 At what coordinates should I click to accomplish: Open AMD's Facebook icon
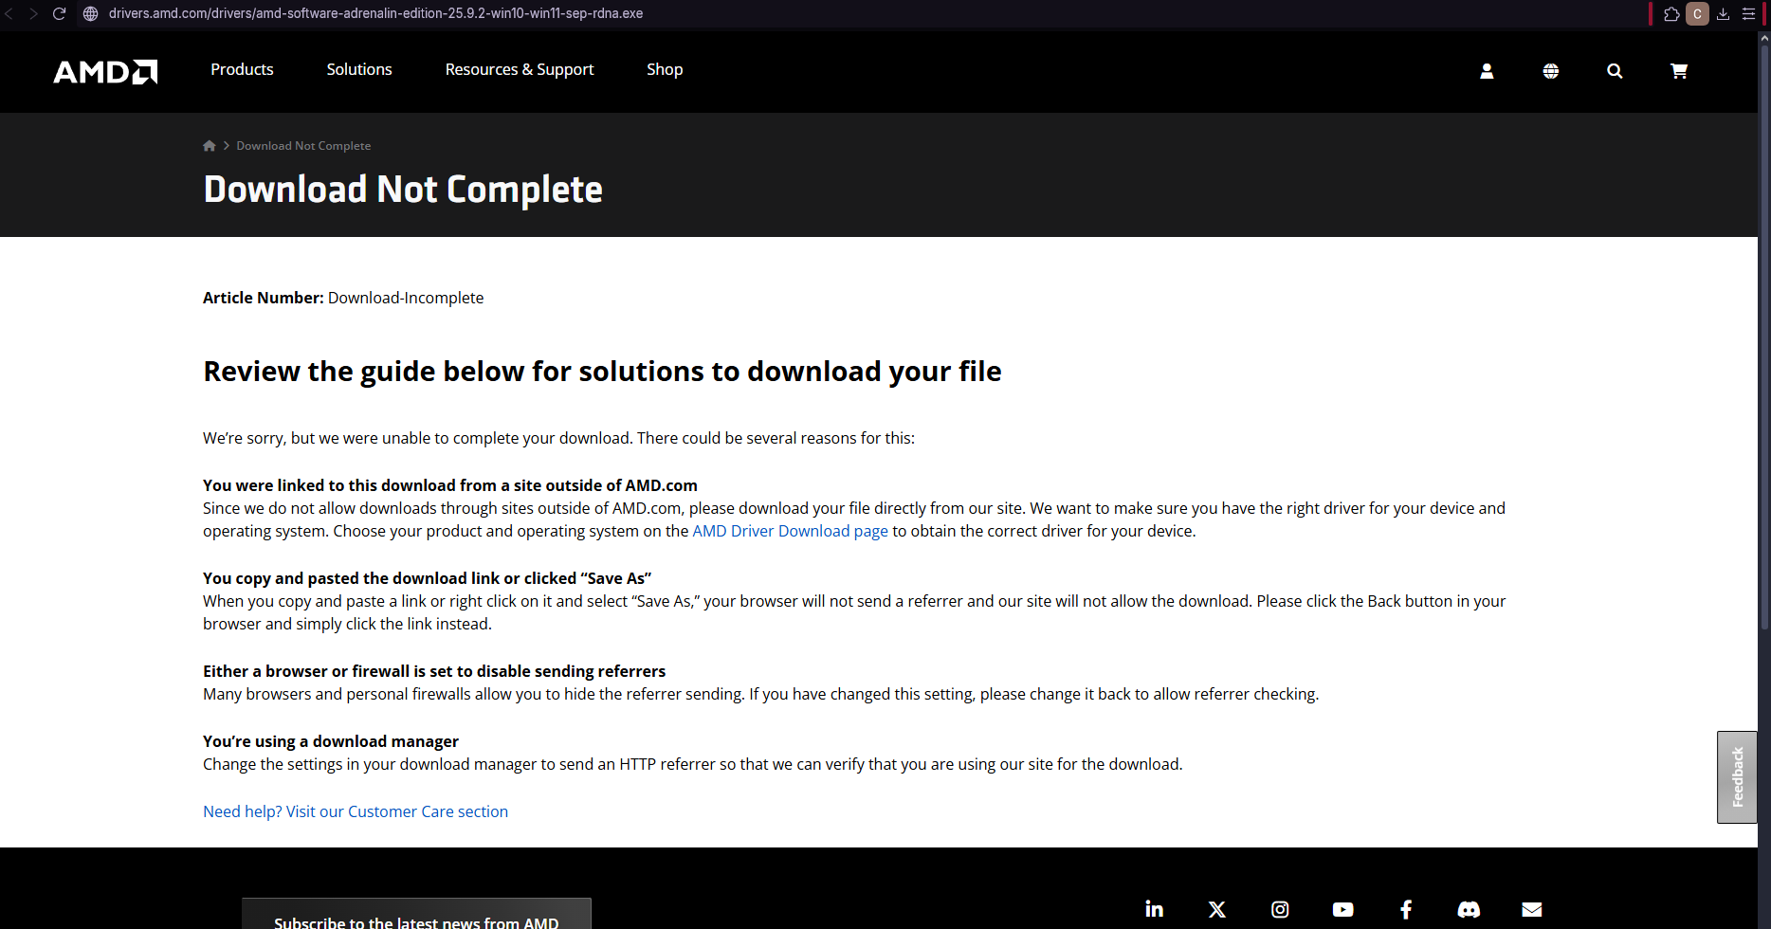1406,909
